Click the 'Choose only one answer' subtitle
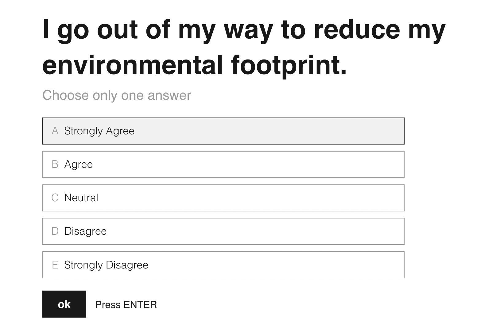 117,95
